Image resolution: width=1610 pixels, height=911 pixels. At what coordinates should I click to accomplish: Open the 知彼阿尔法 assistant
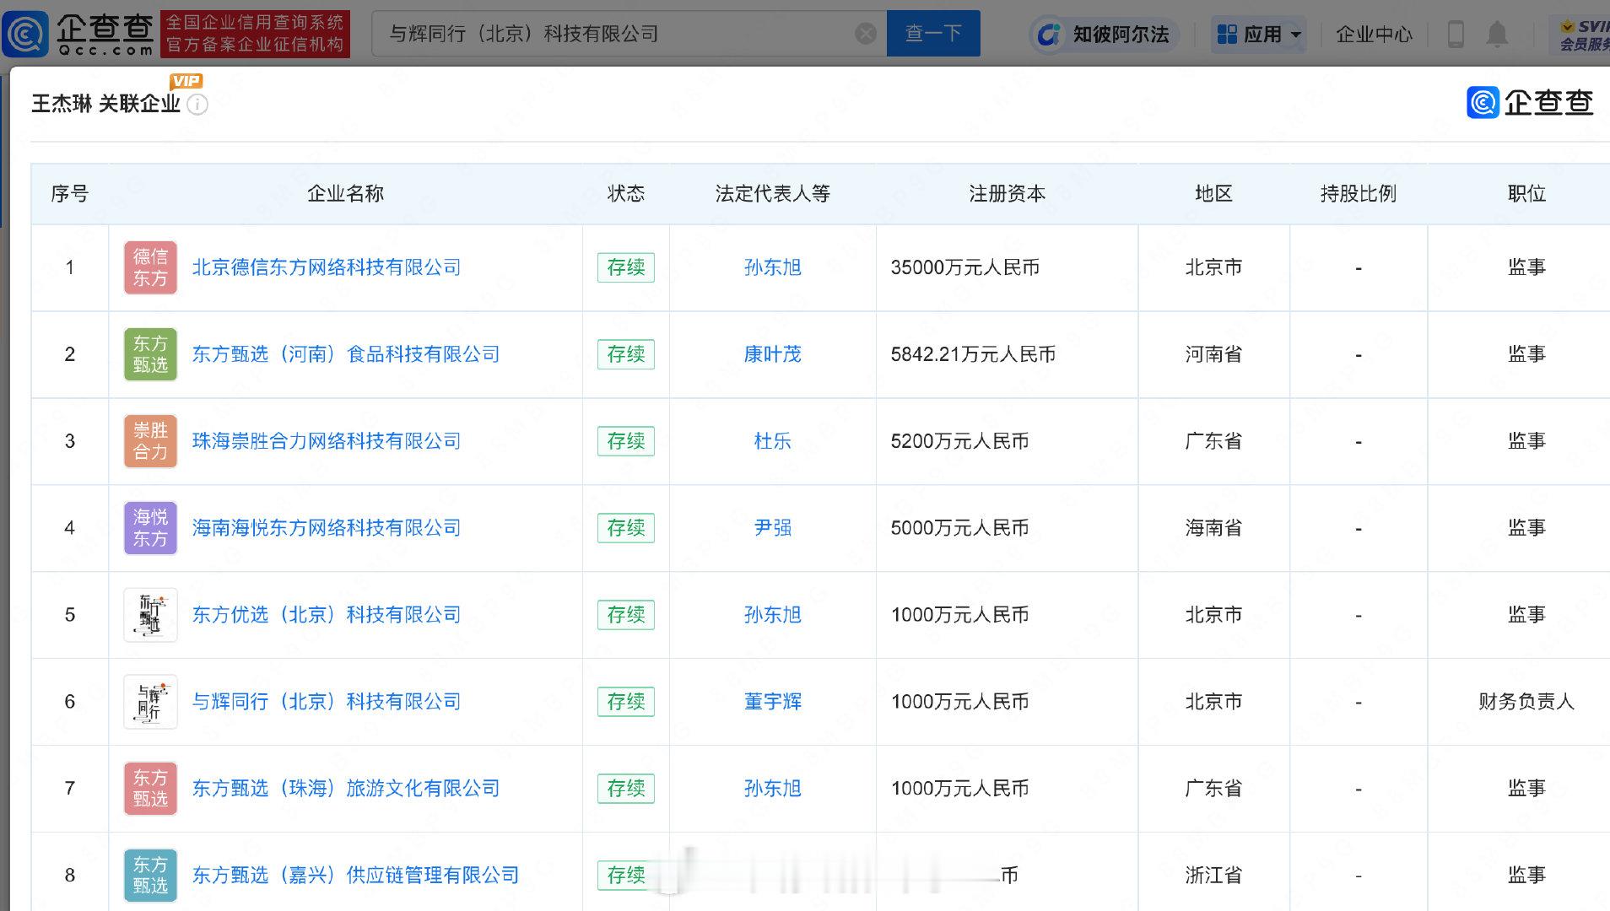coord(1104,35)
